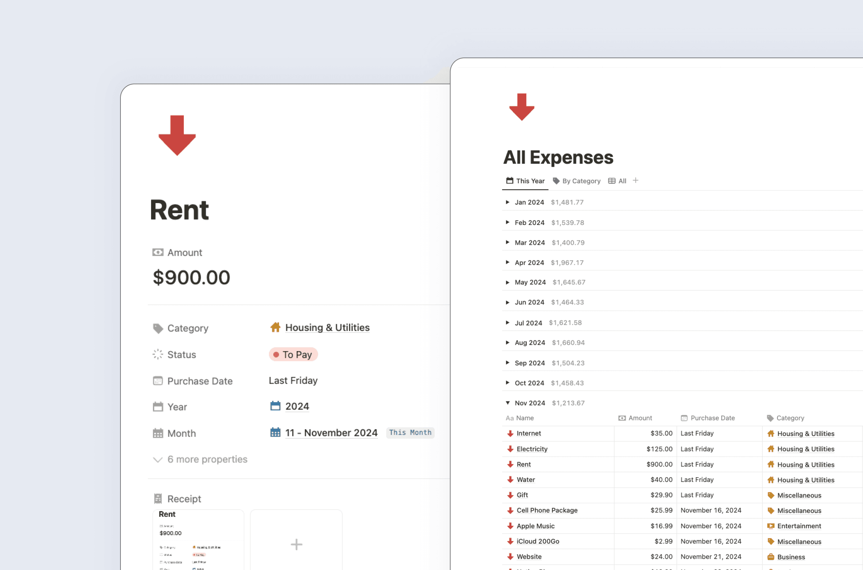This screenshot has width=863, height=570.
Task: Click the receipt icon beside the Receipt heading
Action: 158,498
